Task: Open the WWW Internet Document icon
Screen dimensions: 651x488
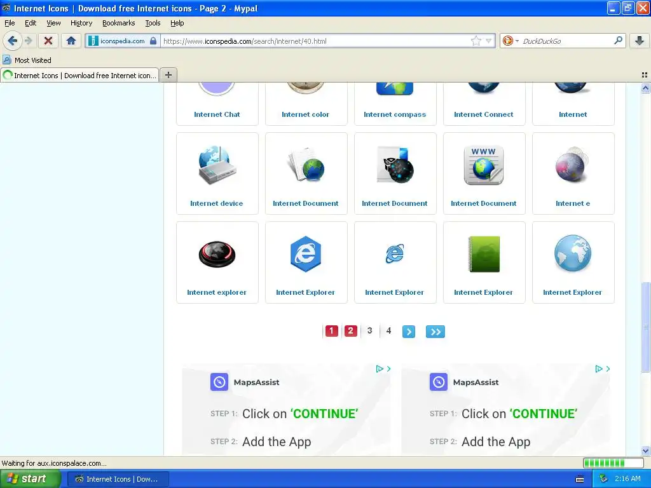Action: 484,165
